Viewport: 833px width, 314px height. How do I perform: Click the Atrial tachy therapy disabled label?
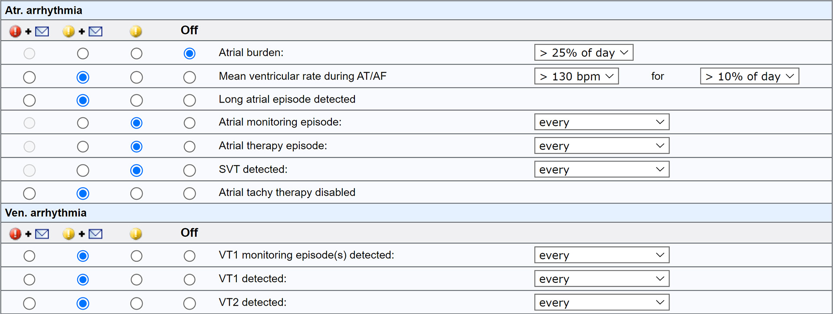click(287, 192)
